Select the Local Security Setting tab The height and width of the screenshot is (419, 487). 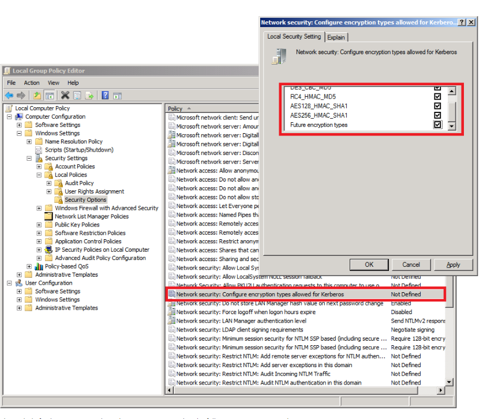click(294, 36)
